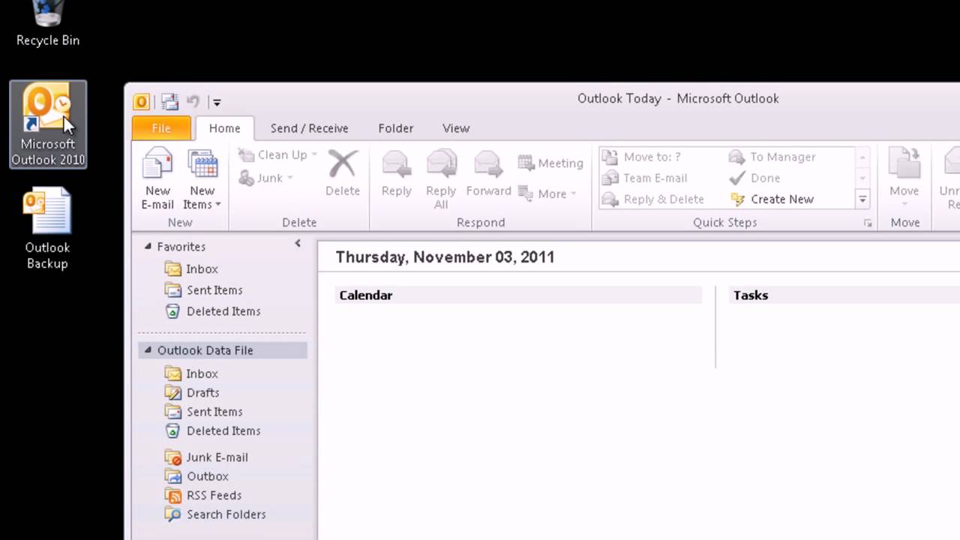Open the Move dropdown button
960x540 pixels.
[904, 179]
